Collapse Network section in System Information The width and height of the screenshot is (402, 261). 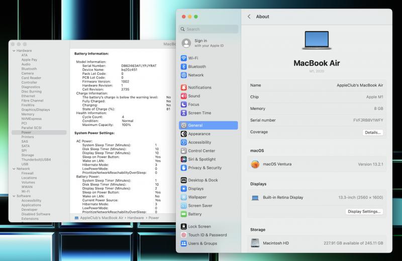pyautogui.click(x=14, y=169)
